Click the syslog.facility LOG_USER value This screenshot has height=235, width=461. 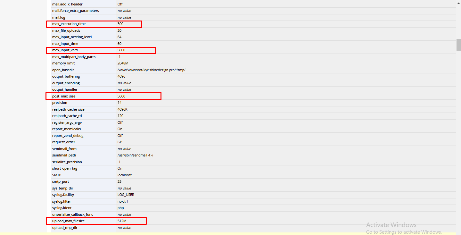(x=126, y=195)
